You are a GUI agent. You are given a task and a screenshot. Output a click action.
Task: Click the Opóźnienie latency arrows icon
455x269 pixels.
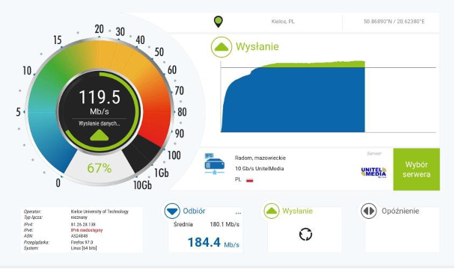pos(369,211)
